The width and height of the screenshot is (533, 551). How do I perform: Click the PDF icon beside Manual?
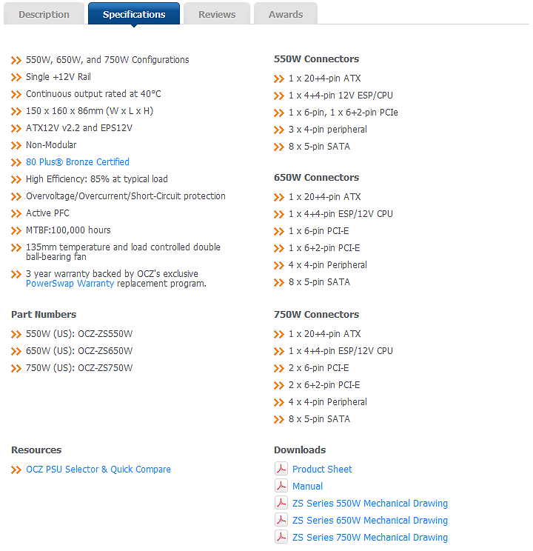coord(281,486)
